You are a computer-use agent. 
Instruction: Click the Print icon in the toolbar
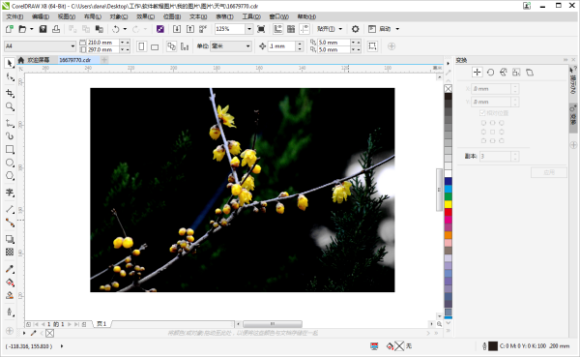tap(56, 29)
